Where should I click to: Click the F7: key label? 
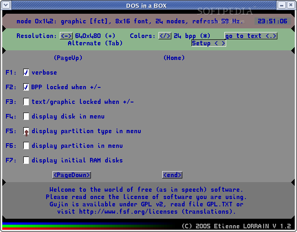pos(11,160)
